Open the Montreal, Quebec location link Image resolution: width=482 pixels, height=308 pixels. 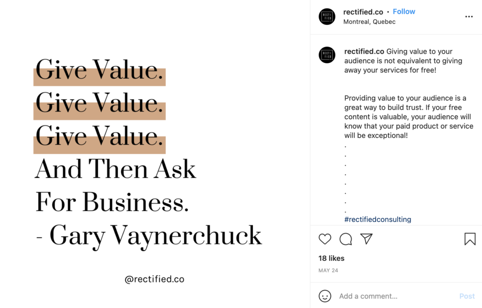pyautogui.click(x=369, y=22)
